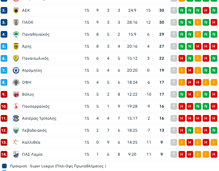Open the Καλλιθέα team link
Screen dimensions: 219x171
31,142
